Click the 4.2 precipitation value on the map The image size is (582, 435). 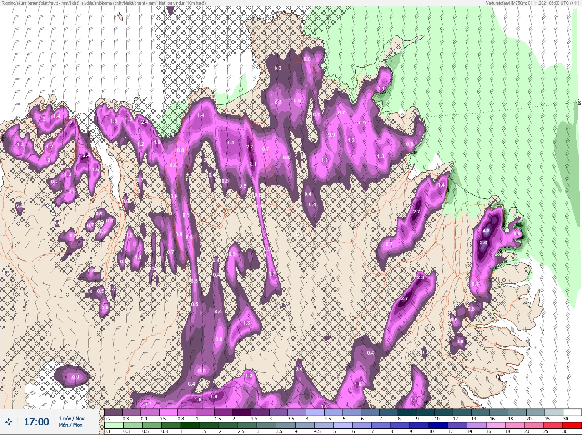tap(486, 231)
